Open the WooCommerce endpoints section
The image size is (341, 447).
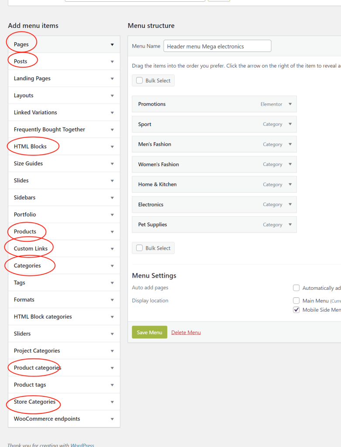pyautogui.click(x=64, y=419)
